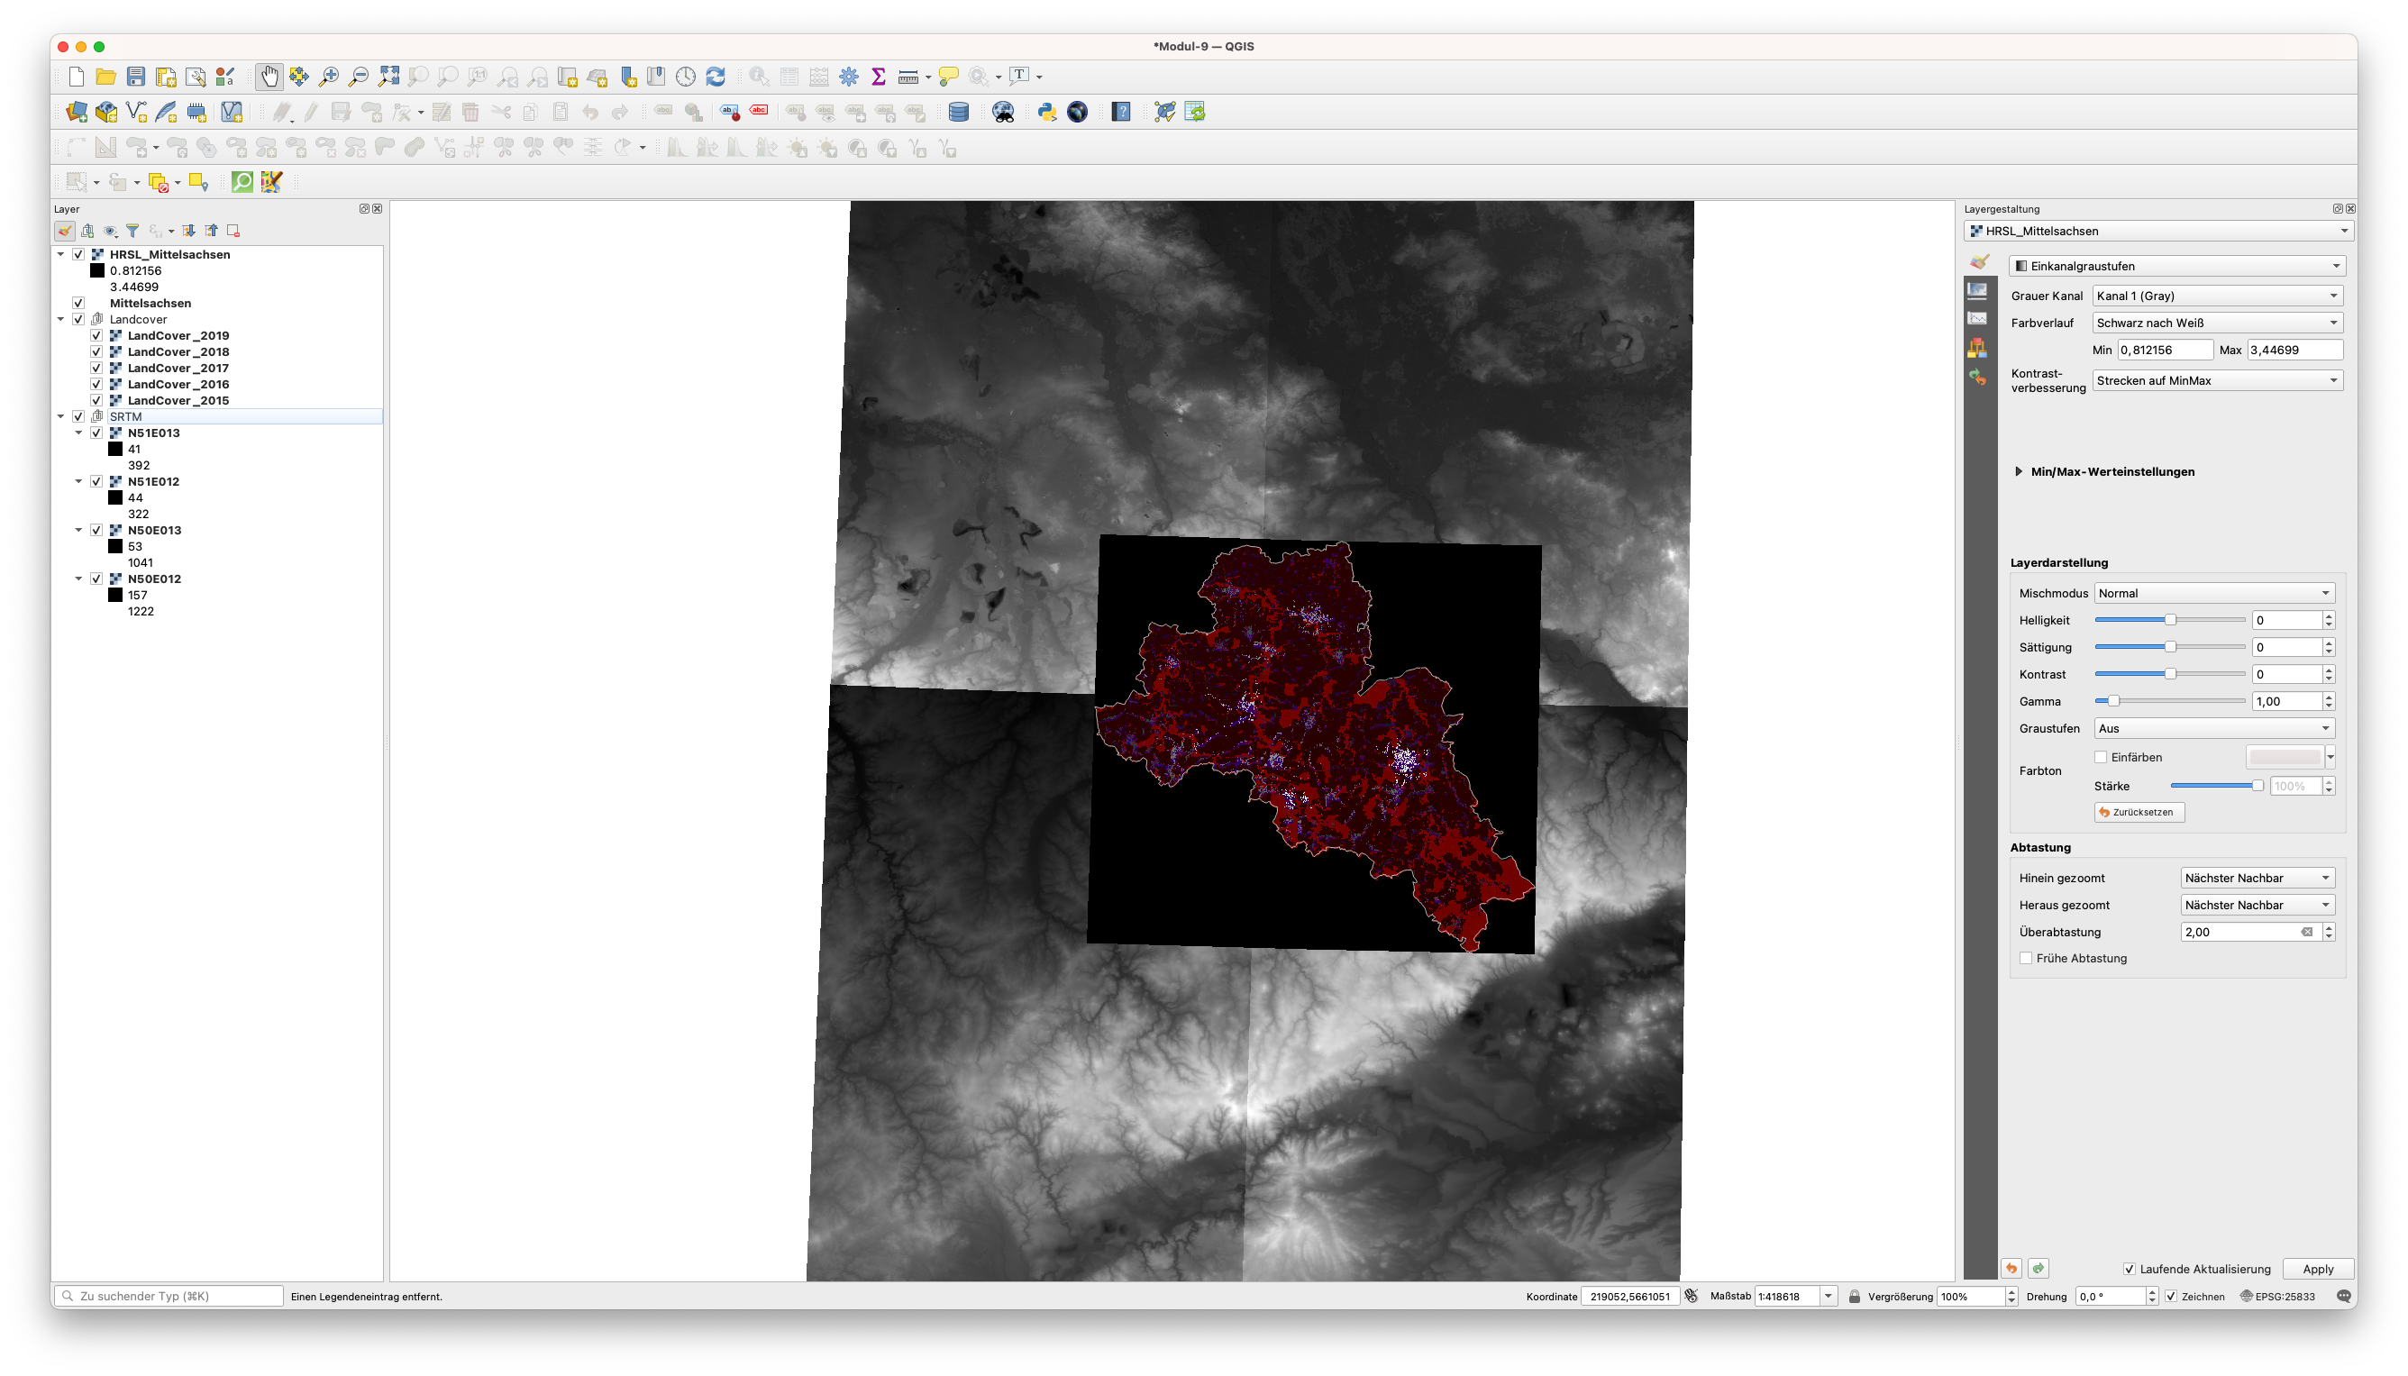Uncheck the LandCover_2019 layer checkbox

pos(96,335)
